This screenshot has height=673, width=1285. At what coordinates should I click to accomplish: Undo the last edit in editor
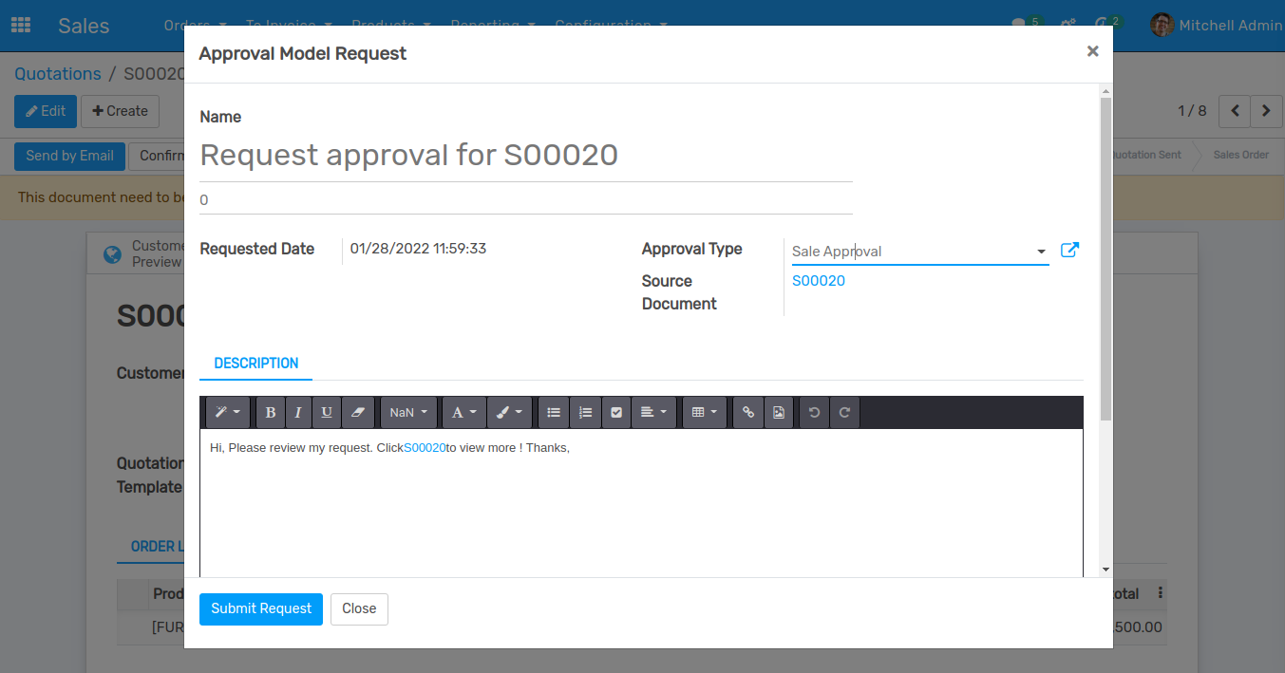pos(814,413)
